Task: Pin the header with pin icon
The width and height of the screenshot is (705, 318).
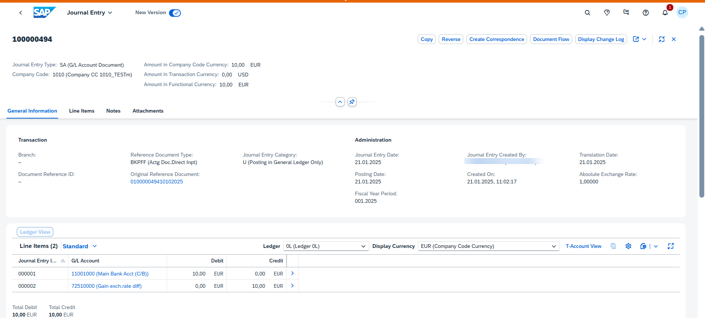Action: pos(352,102)
